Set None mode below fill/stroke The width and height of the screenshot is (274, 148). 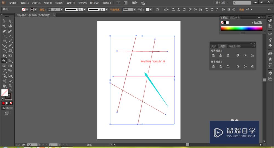coord(11,103)
